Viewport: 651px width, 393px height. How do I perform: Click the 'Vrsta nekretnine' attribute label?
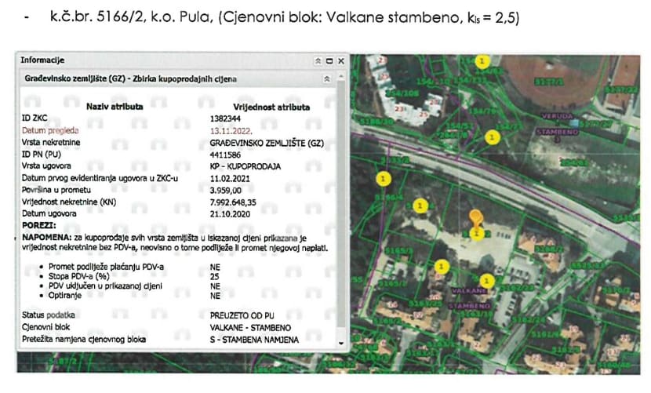point(51,143)
